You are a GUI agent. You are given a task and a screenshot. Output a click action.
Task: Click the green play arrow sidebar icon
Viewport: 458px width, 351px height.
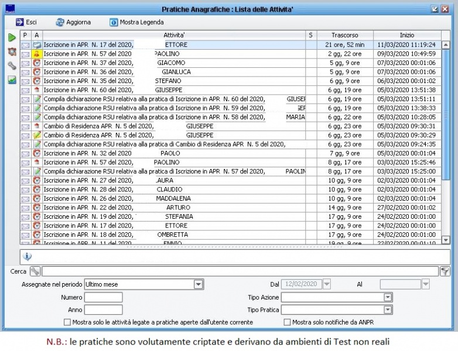click(x=12, y=38)
